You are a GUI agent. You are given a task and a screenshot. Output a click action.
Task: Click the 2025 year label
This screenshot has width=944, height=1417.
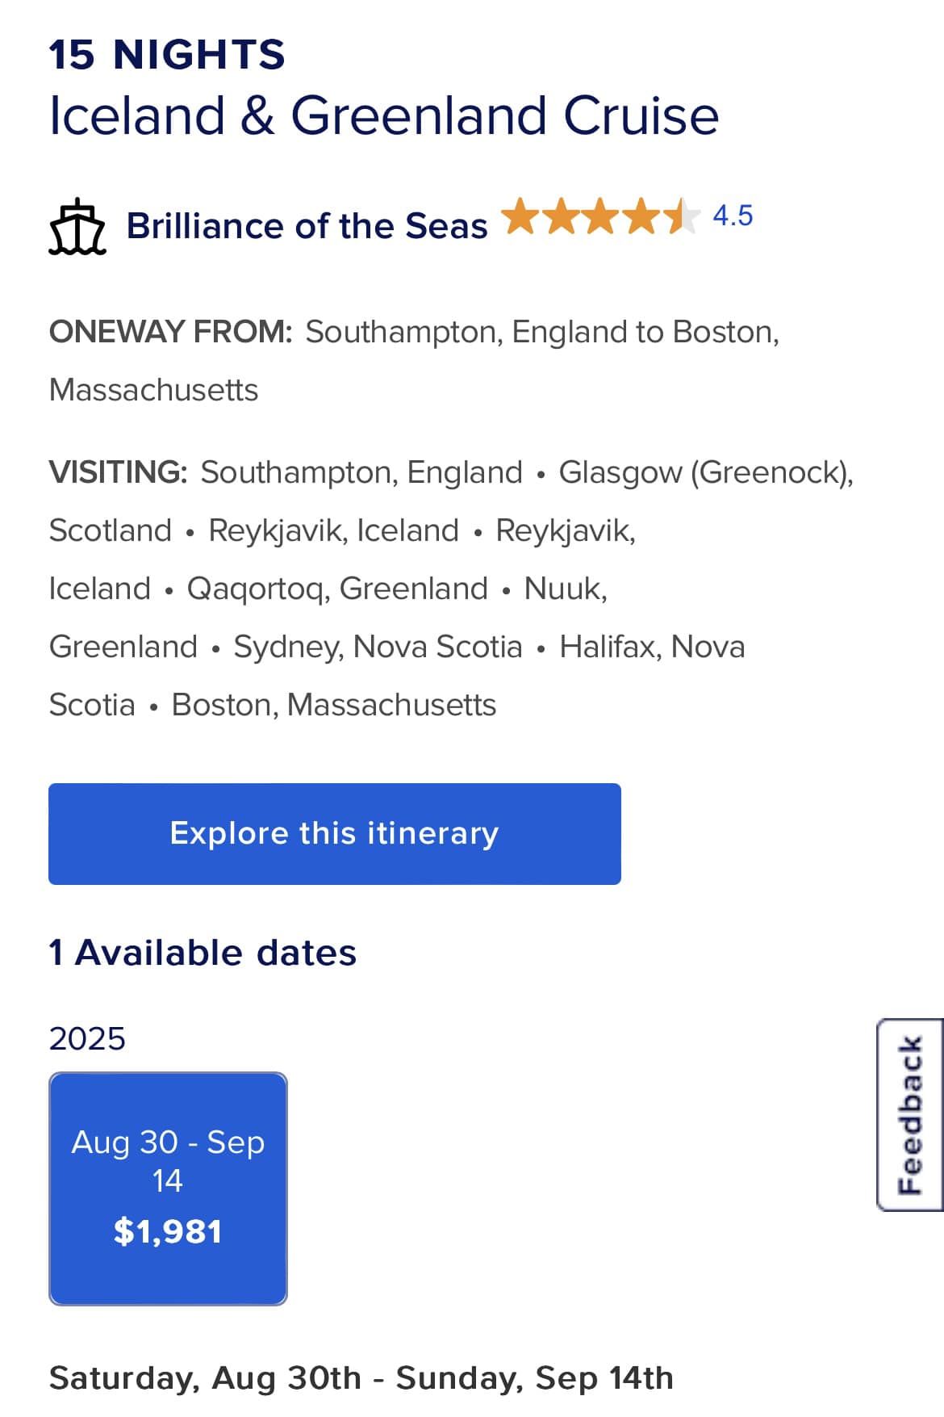(x=87, y=1038)
